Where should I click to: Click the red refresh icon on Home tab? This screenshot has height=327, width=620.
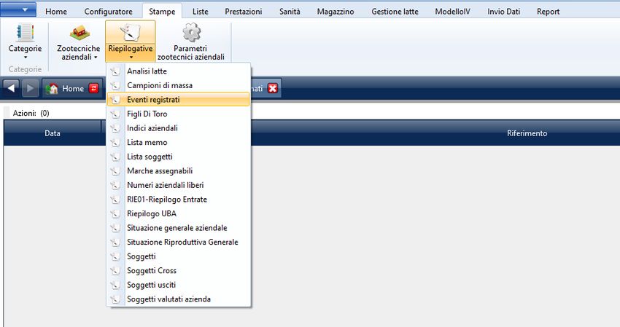tap(93, 88)
